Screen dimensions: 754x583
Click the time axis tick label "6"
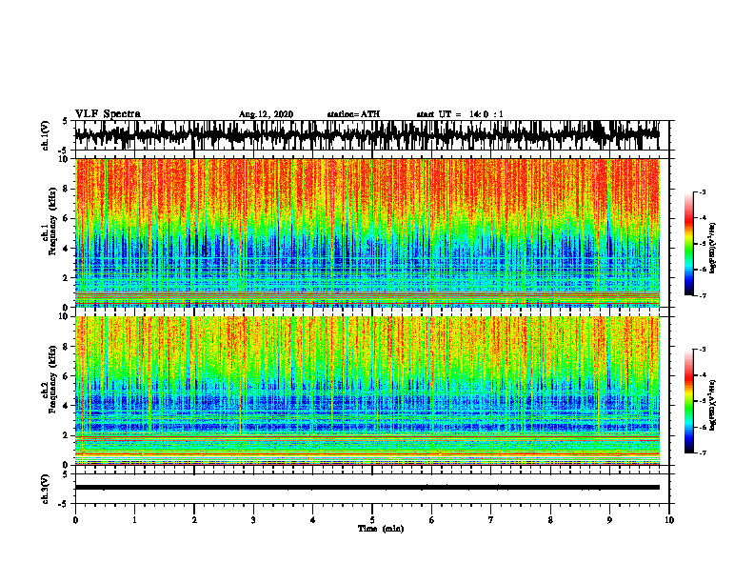point(432,520)
